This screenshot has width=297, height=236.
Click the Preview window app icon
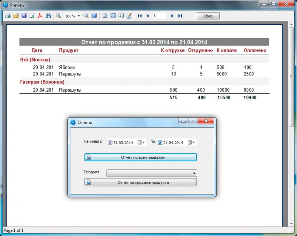(6, 5)
